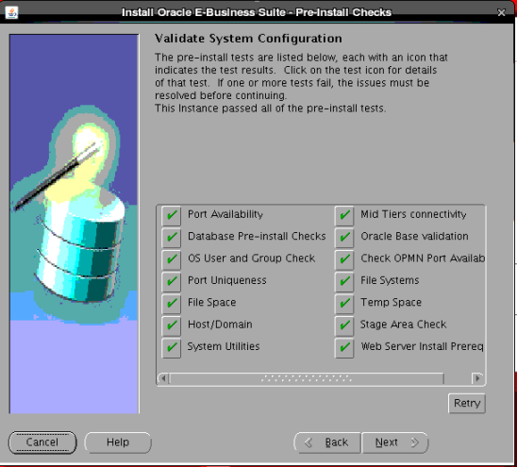Show System Utilities test details icon
The image size is (517, 467).
pyautogui.click(x=171, y=347)
